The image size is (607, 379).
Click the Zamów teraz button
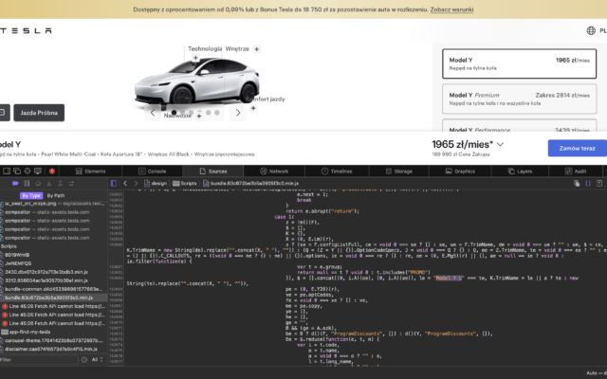pyautogui.click(x=578, y=148)
